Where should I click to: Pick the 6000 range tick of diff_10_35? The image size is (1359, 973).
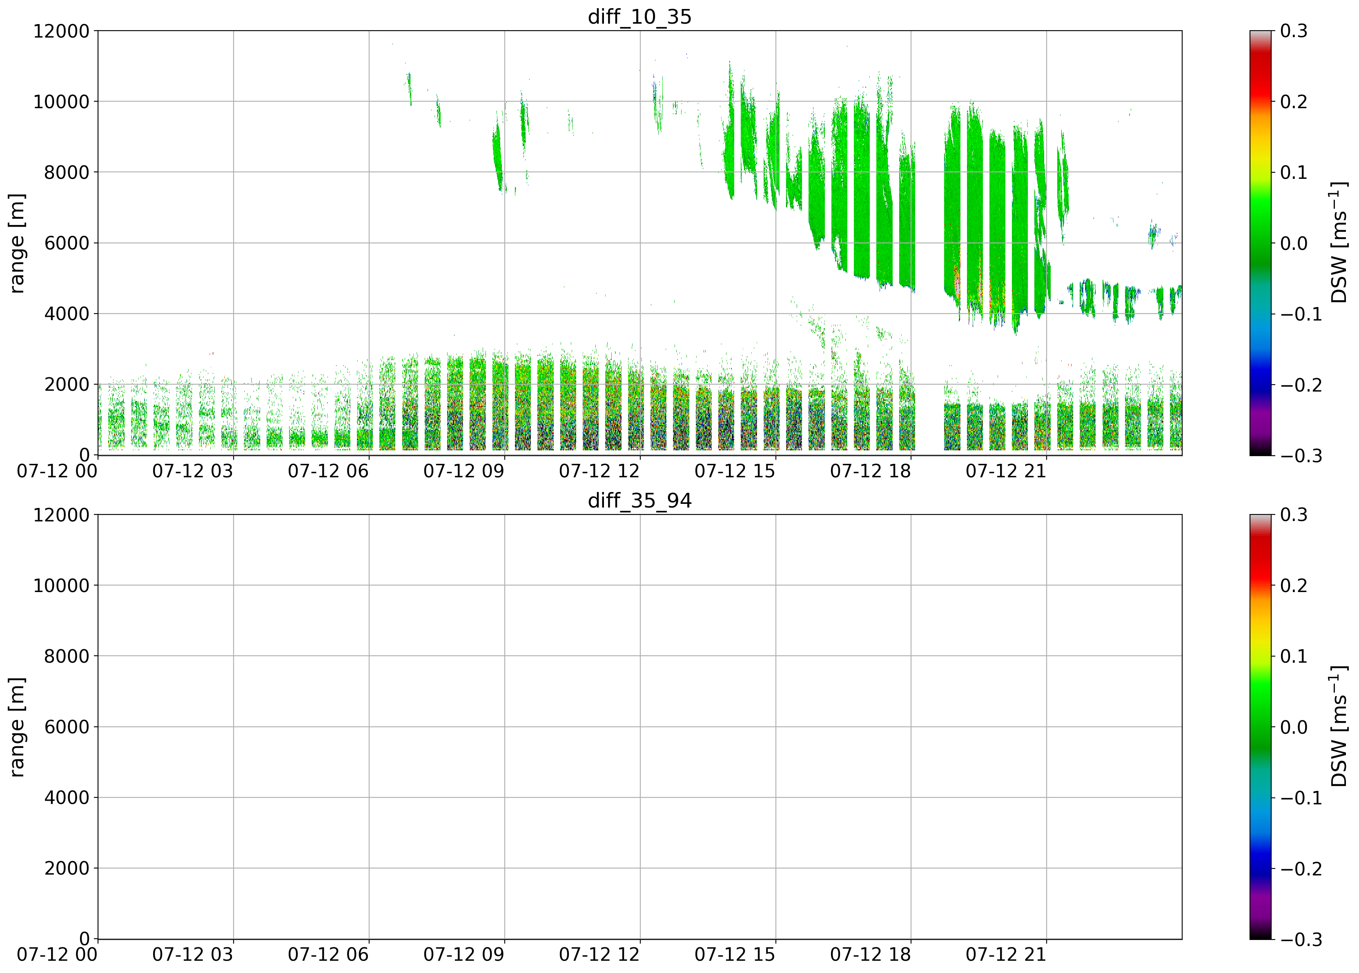67,243
